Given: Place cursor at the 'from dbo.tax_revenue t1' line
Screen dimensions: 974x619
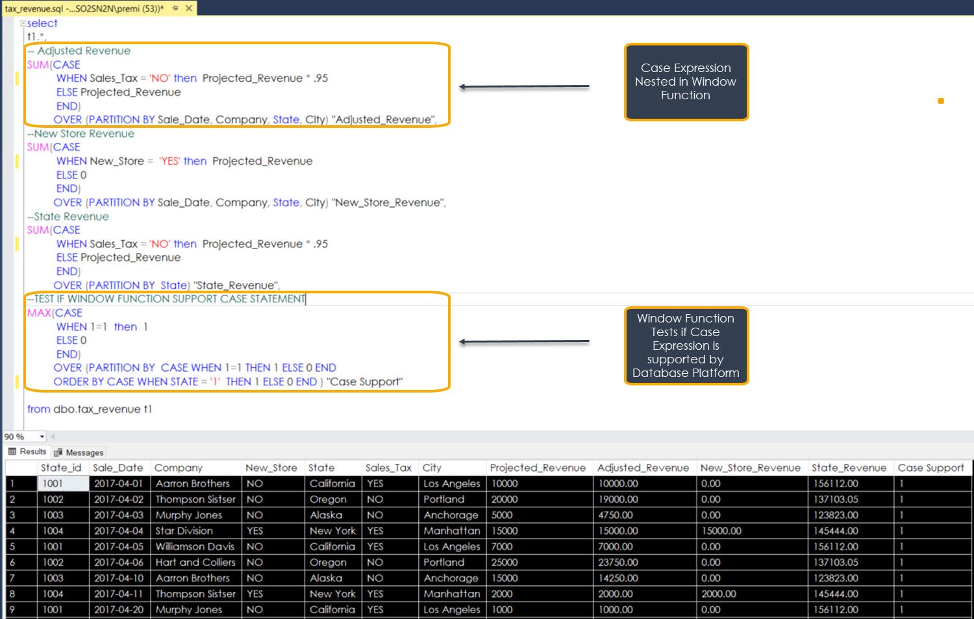Looking at the screenshot, I should [90, 409].
